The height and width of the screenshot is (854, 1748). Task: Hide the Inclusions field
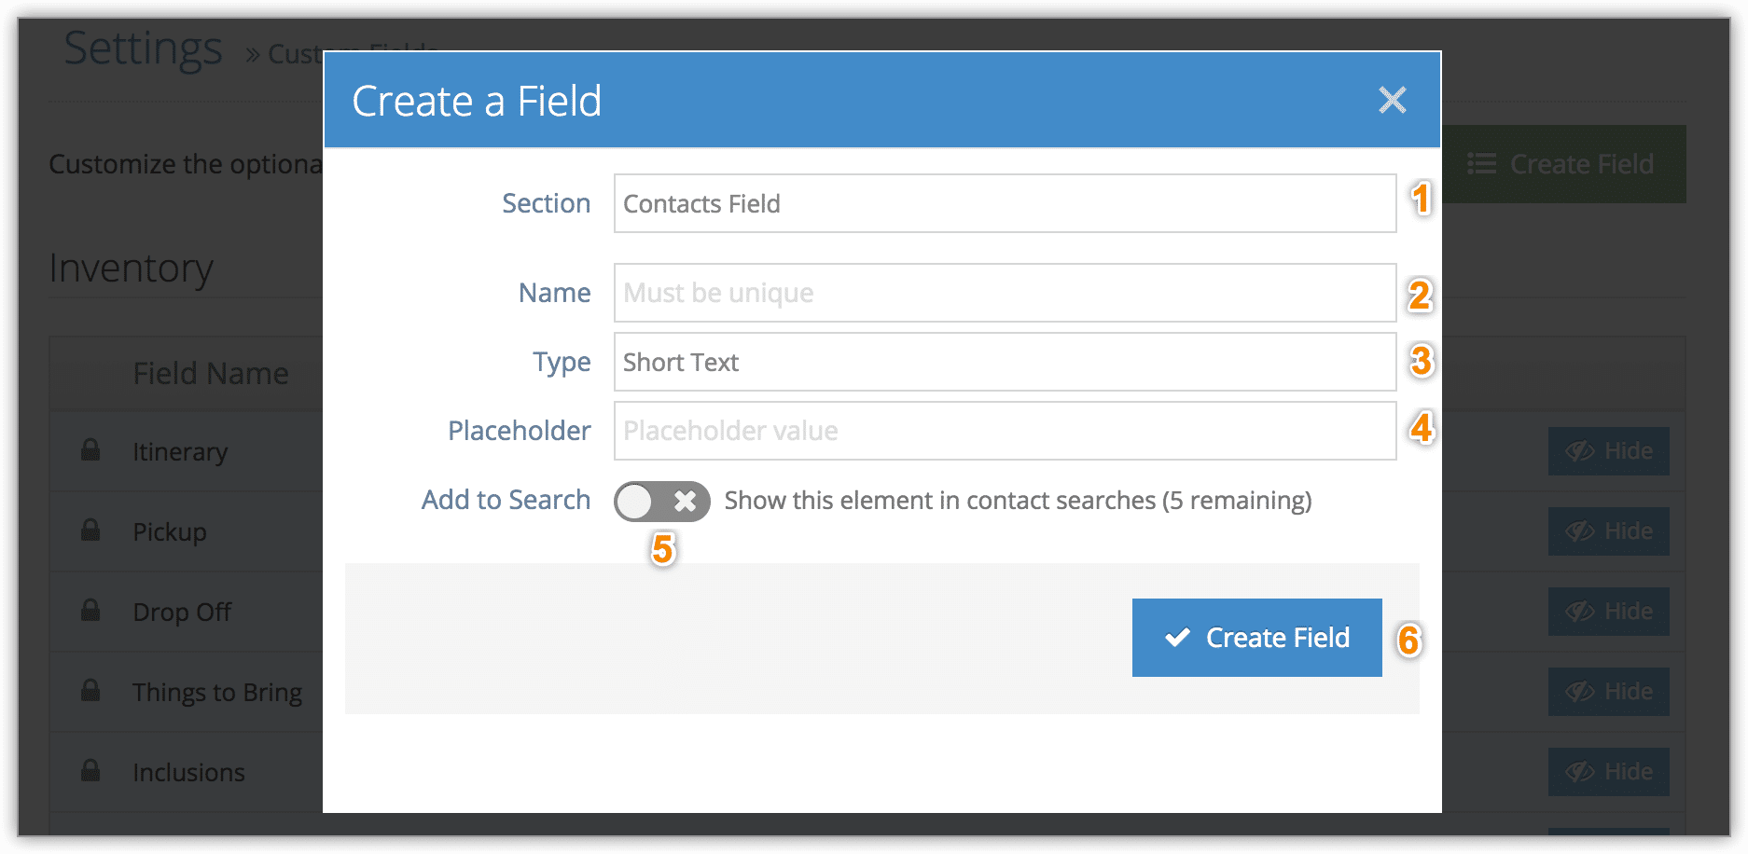tap(1608, 772)
